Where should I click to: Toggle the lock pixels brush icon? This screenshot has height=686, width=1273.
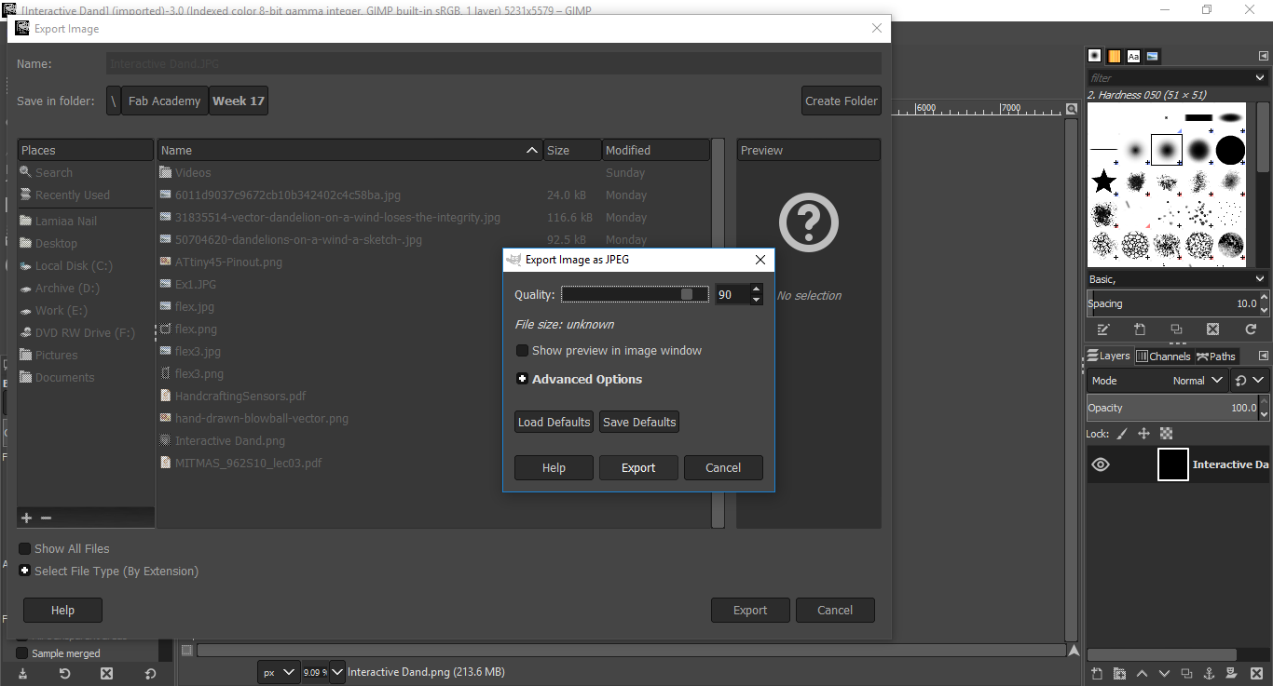click(1122, 434)
